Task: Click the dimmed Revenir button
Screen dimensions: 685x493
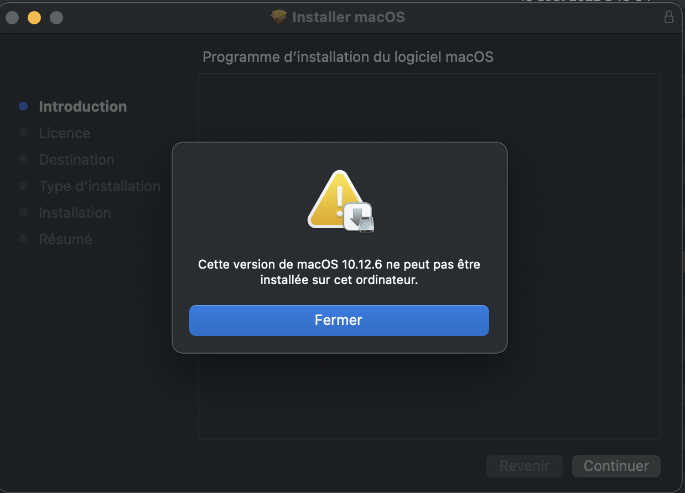Action: coord(524,466)
